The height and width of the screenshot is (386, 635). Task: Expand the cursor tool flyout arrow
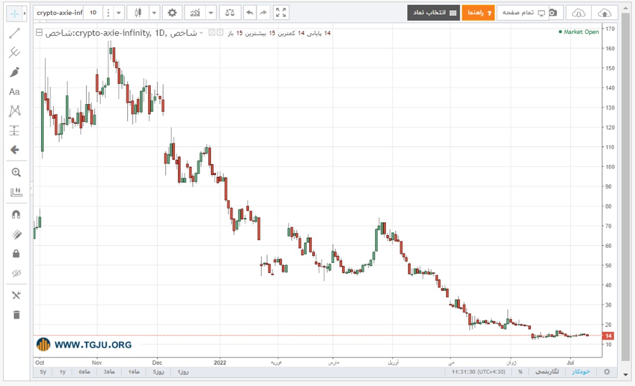pos(25,14)
